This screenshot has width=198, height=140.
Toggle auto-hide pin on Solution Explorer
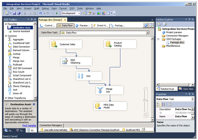click(189, 19)
